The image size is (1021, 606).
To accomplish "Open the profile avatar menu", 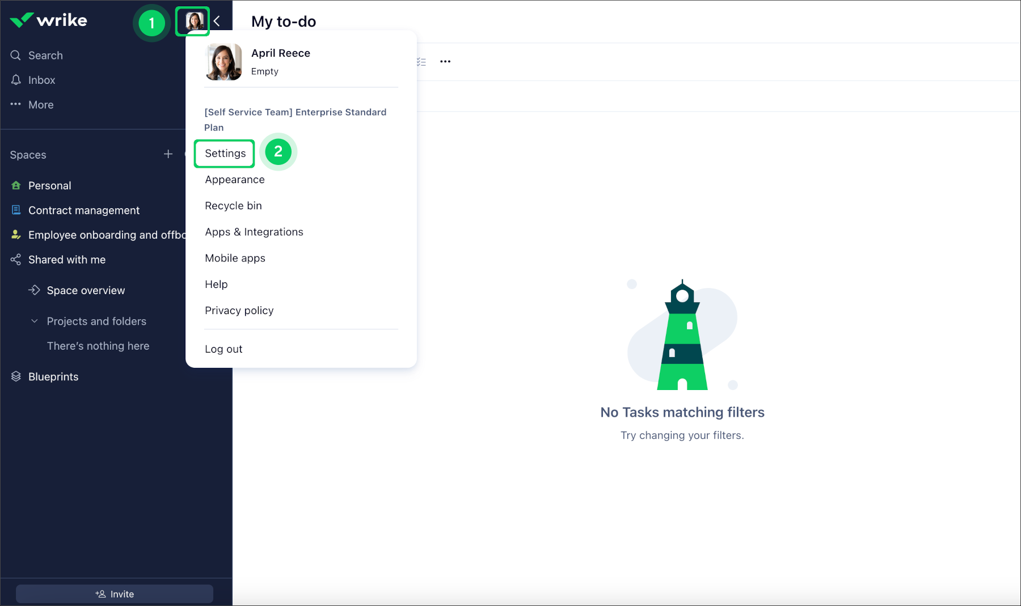I will [194, 22].
